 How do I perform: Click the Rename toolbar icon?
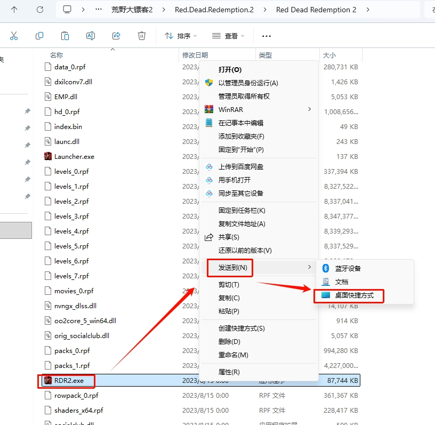pyautogui.click(x=91, y=36)
